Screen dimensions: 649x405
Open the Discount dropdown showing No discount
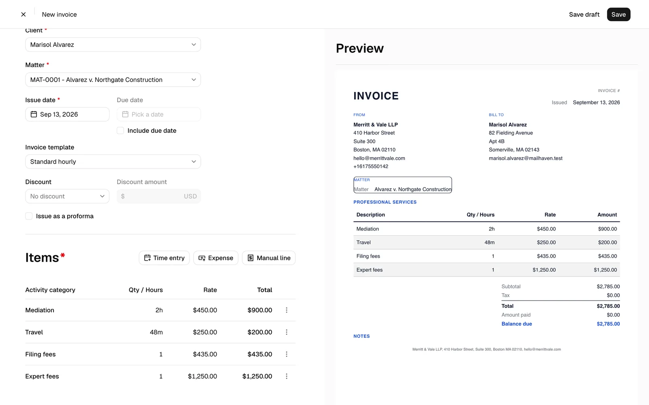pos(67,196)
